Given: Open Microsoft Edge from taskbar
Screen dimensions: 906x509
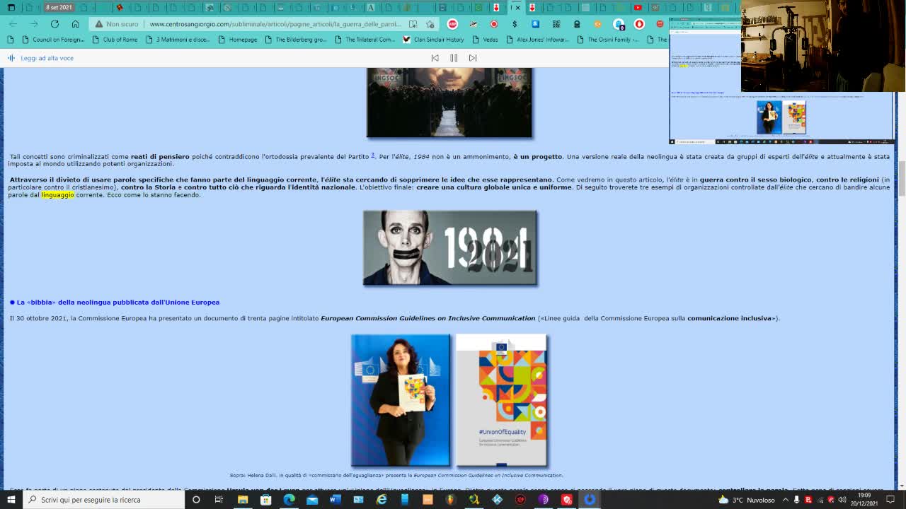Looking at the screenshot, I should pyautogui.click(x=289, y=500).
